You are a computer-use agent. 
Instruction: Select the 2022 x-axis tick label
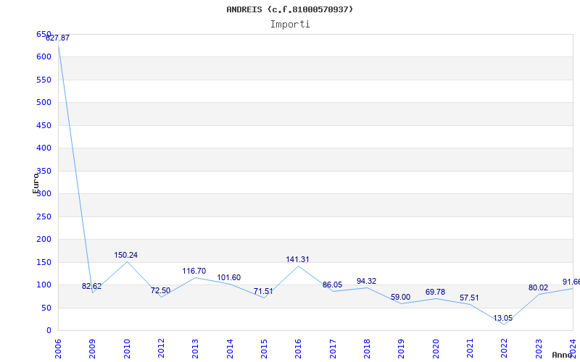tap(505, 345)
